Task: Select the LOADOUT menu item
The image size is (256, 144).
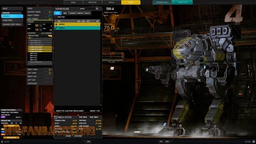Action: [12, 16]
